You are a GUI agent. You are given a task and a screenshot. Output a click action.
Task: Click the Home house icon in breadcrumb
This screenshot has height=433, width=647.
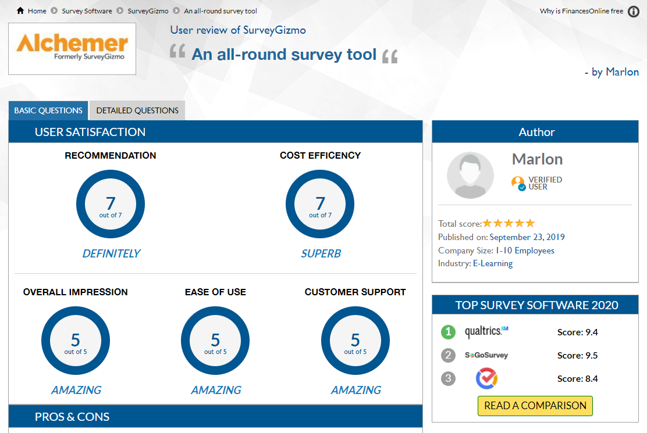[20, 11]
